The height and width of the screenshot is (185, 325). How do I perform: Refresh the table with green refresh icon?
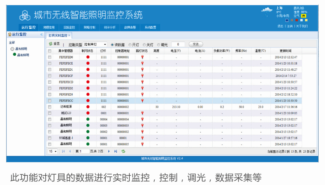click(x=123, y=151)
